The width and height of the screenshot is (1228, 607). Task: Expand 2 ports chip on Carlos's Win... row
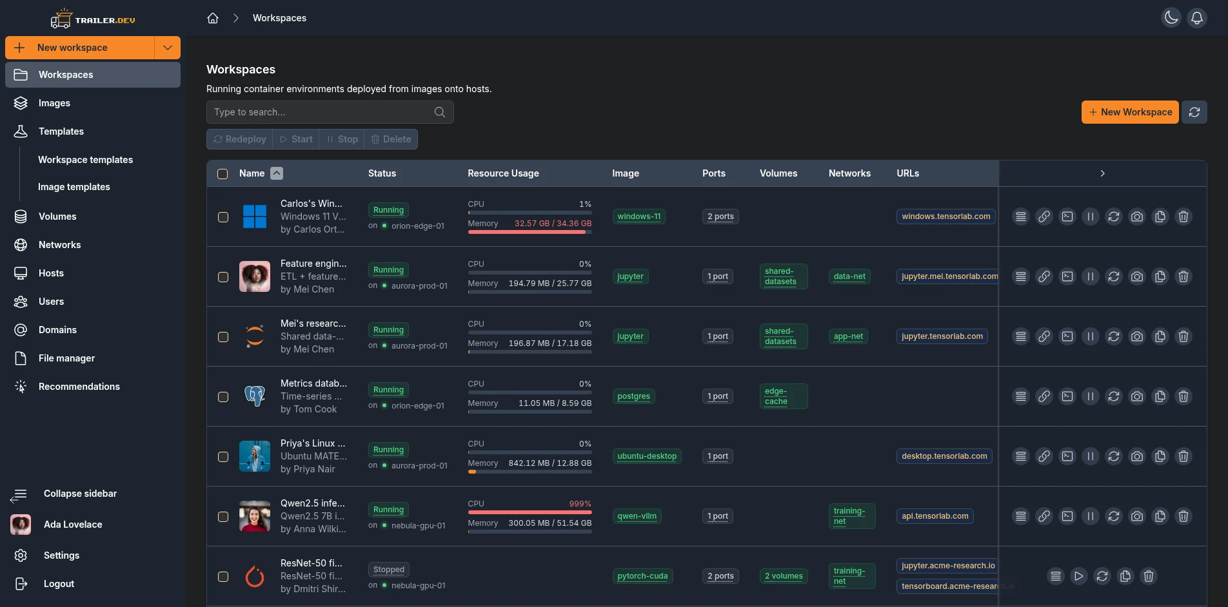point(720,217)
